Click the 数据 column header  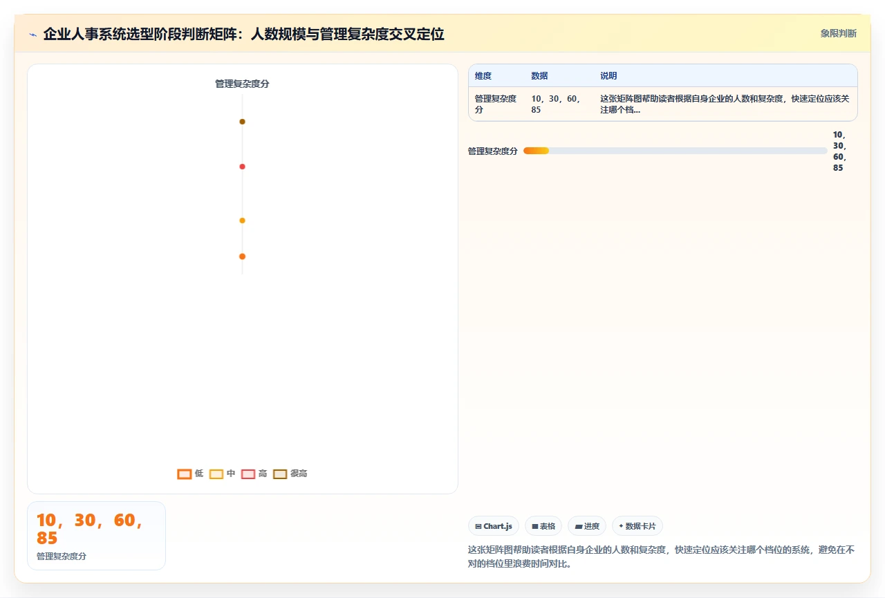coord(539,76)
